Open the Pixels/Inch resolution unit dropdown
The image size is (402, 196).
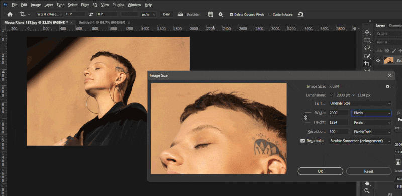click(x=371, y=132)
